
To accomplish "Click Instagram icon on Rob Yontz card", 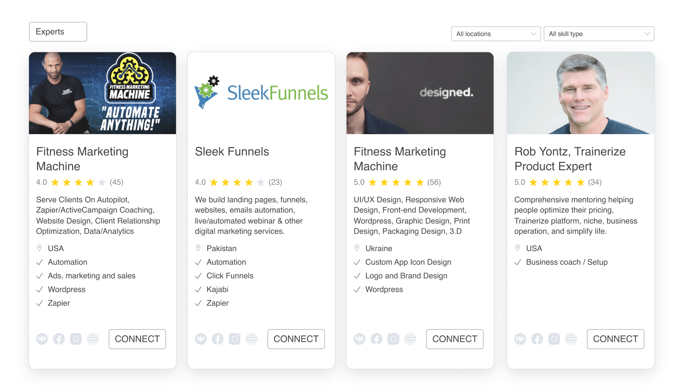I will click(554, 339).
